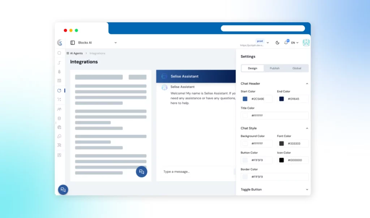Collapse the Chat Header section
The image size is (370, 218).
pyautogui.click(x=307, y=84)
